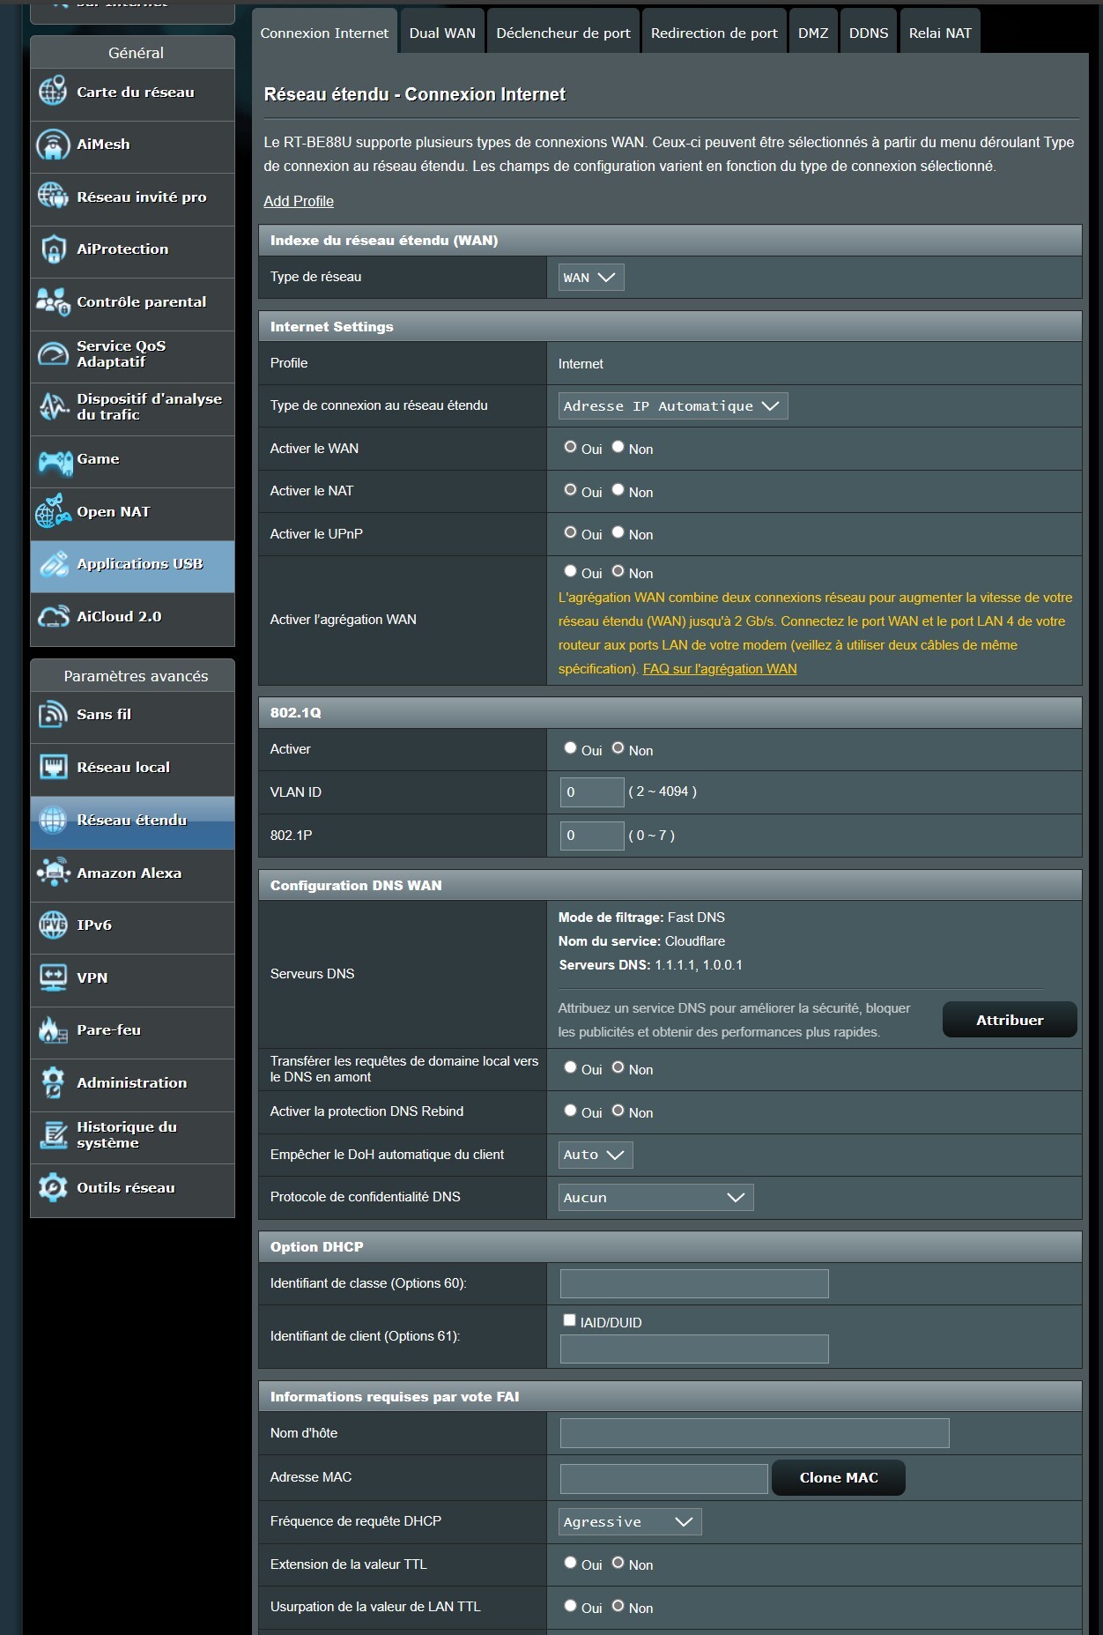The image size is (1103, 1635).
Task: Open Protocole de confidentialité DNS dropdown
Action: click(x=656, y=1198)
